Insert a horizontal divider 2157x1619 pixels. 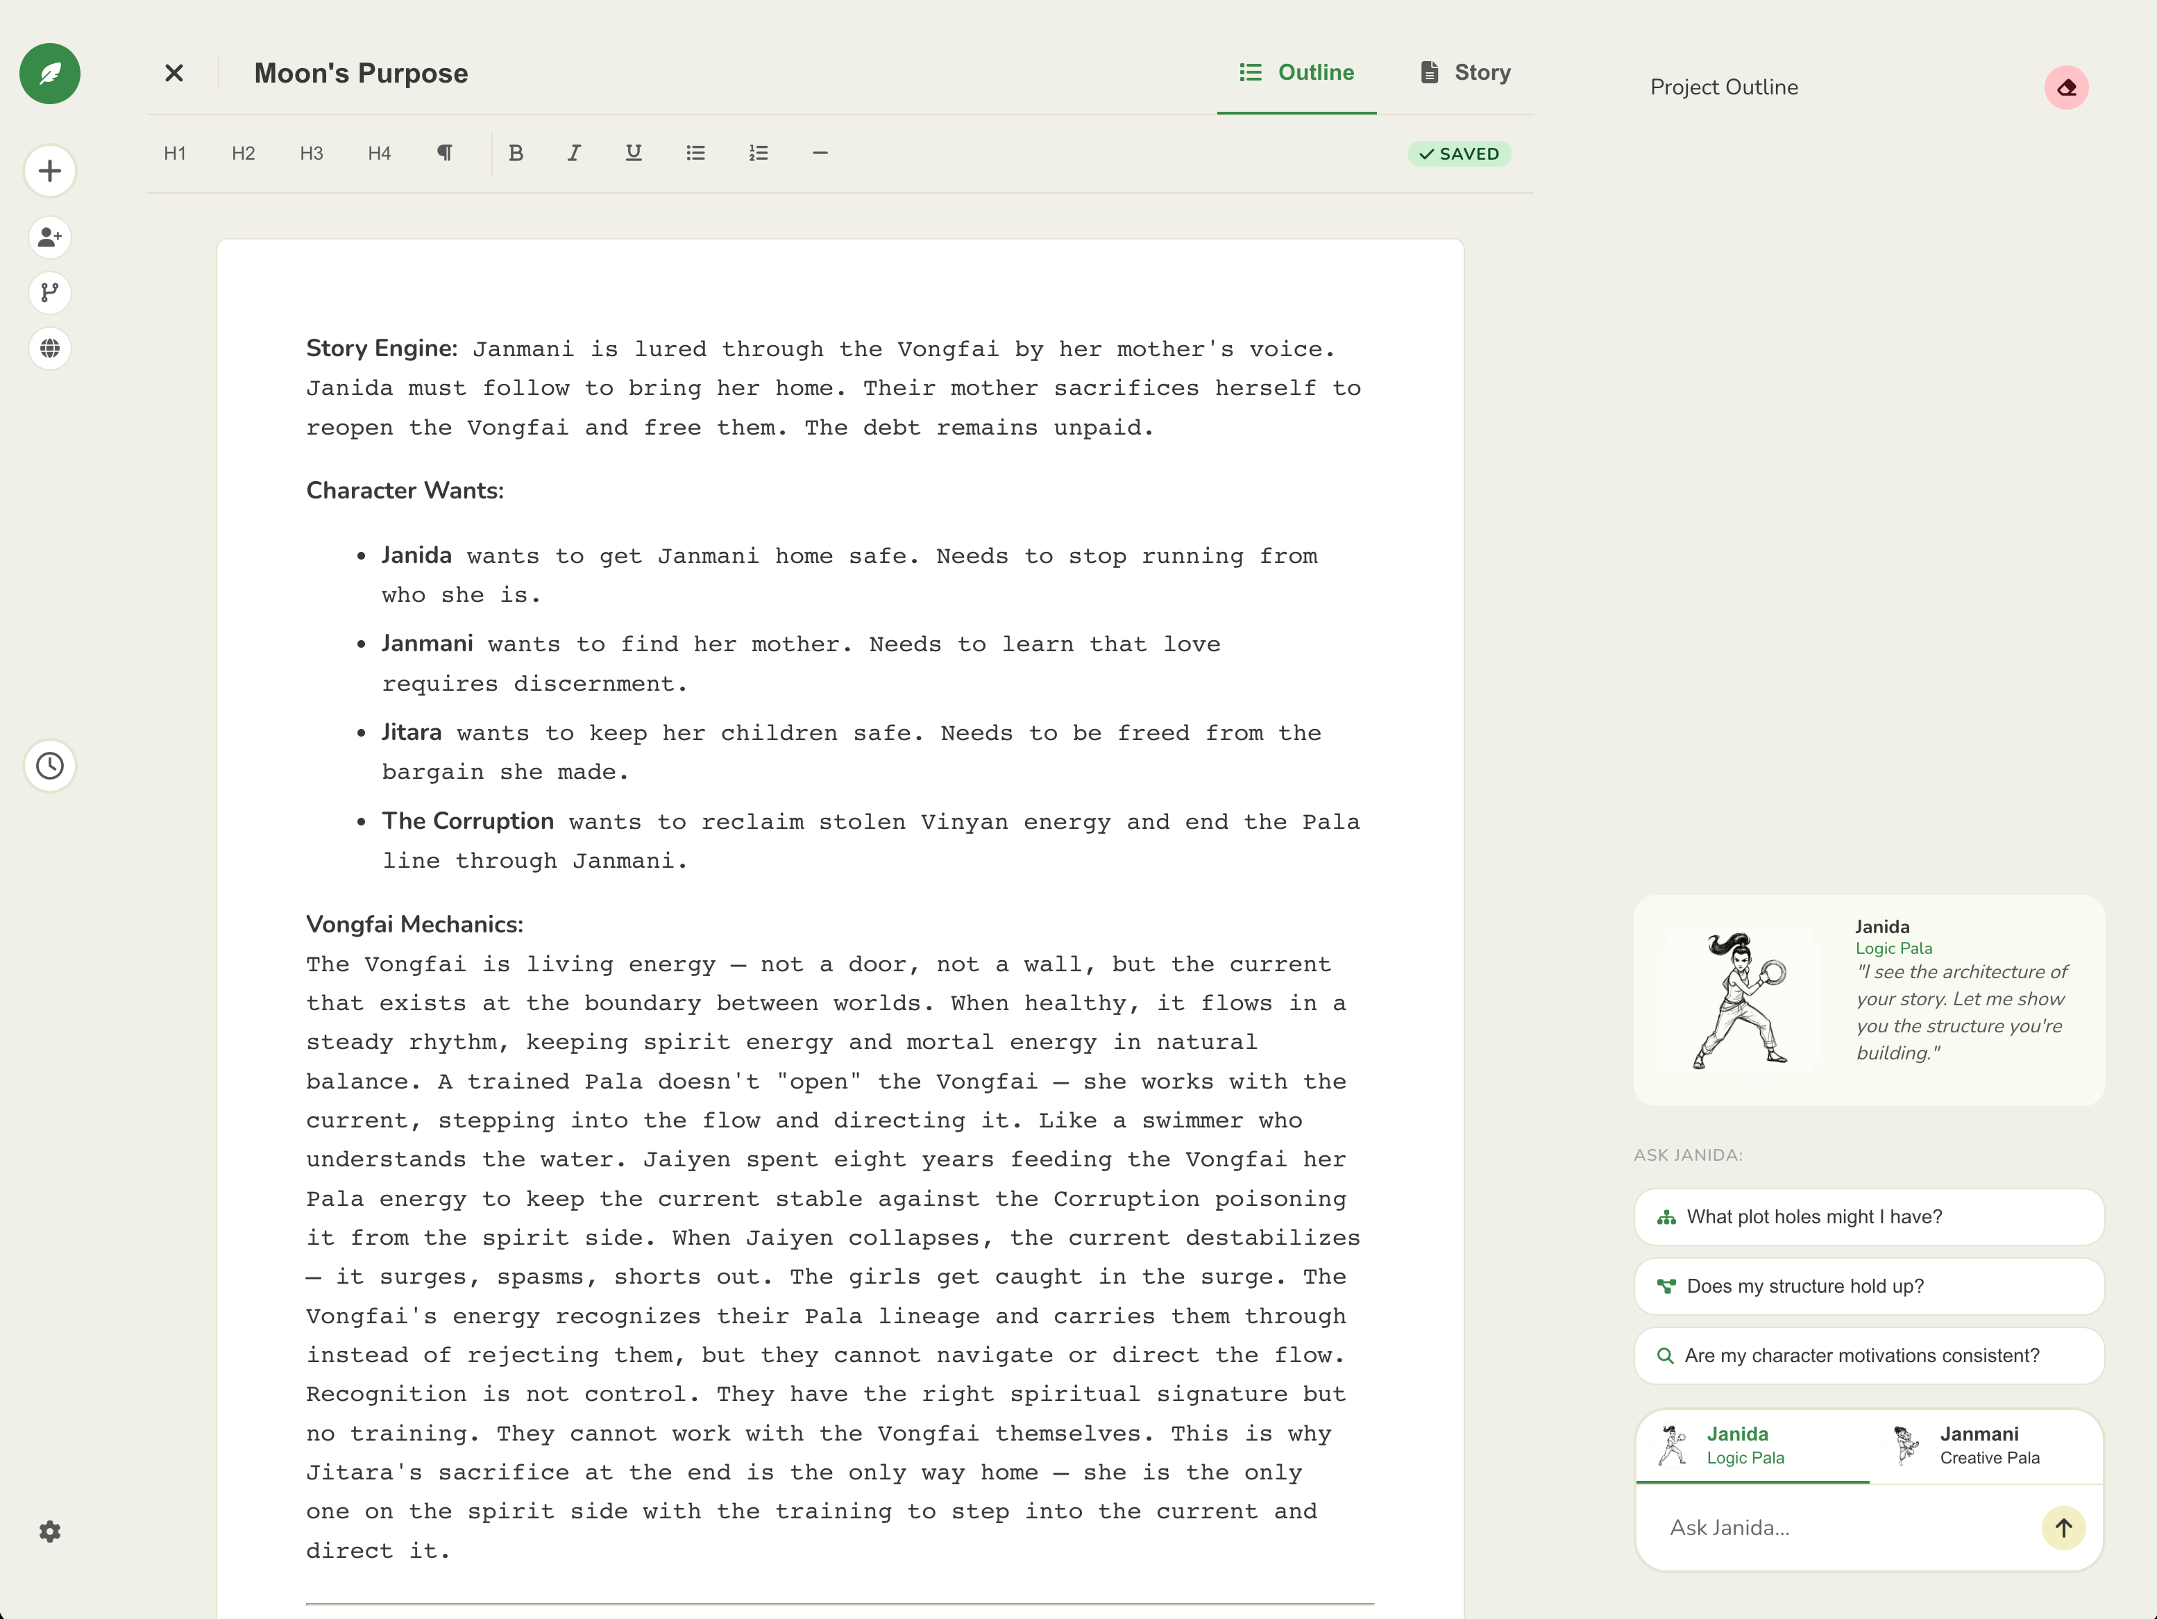point(819,153)
